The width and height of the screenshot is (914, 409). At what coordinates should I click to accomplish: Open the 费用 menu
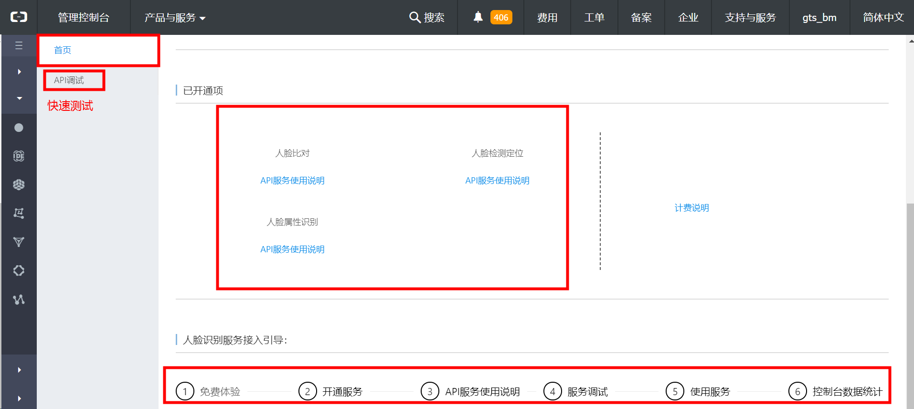[547, 18]
